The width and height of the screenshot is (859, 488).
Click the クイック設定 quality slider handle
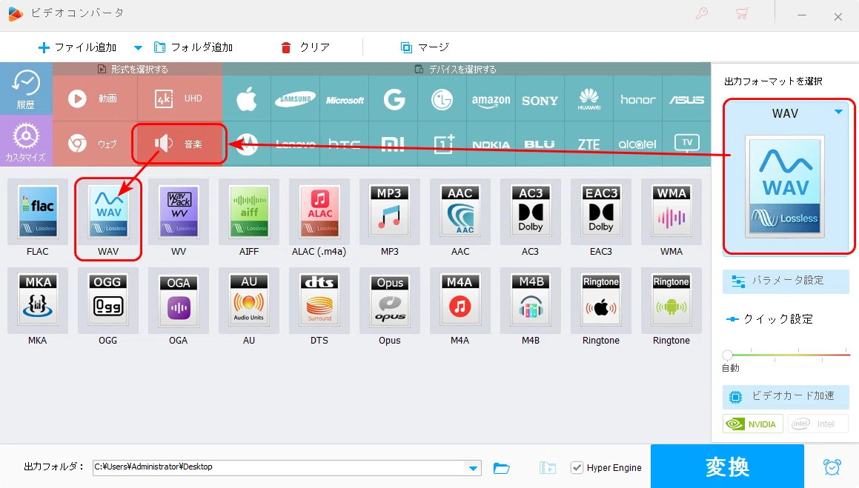727,355
